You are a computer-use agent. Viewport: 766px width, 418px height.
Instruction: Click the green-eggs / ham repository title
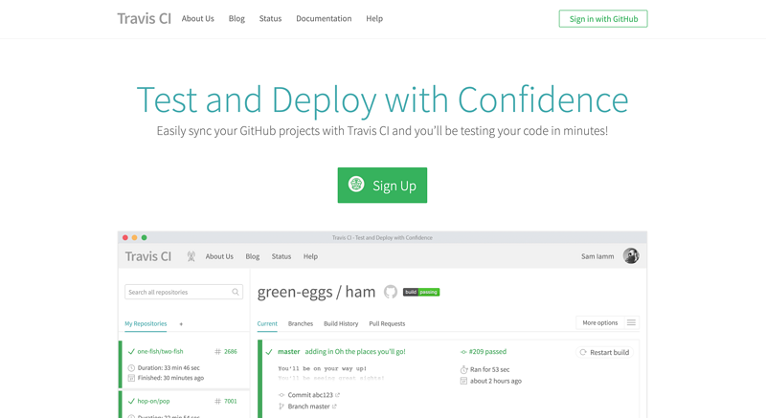click(316, 292)
